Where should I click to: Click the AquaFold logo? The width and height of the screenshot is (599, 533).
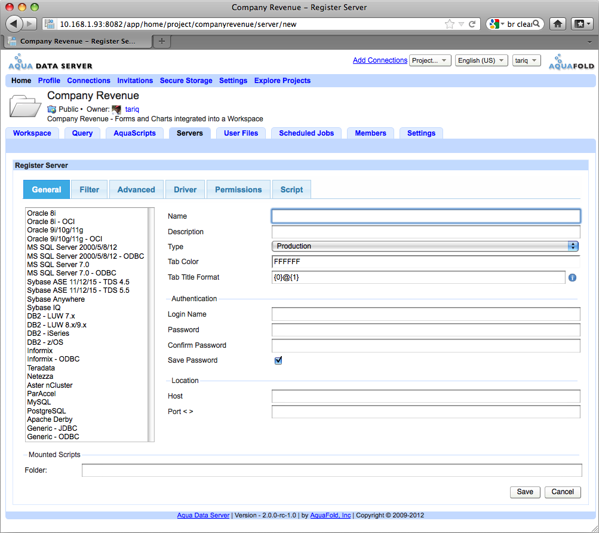pyautogui.click(x=572, y=62)
